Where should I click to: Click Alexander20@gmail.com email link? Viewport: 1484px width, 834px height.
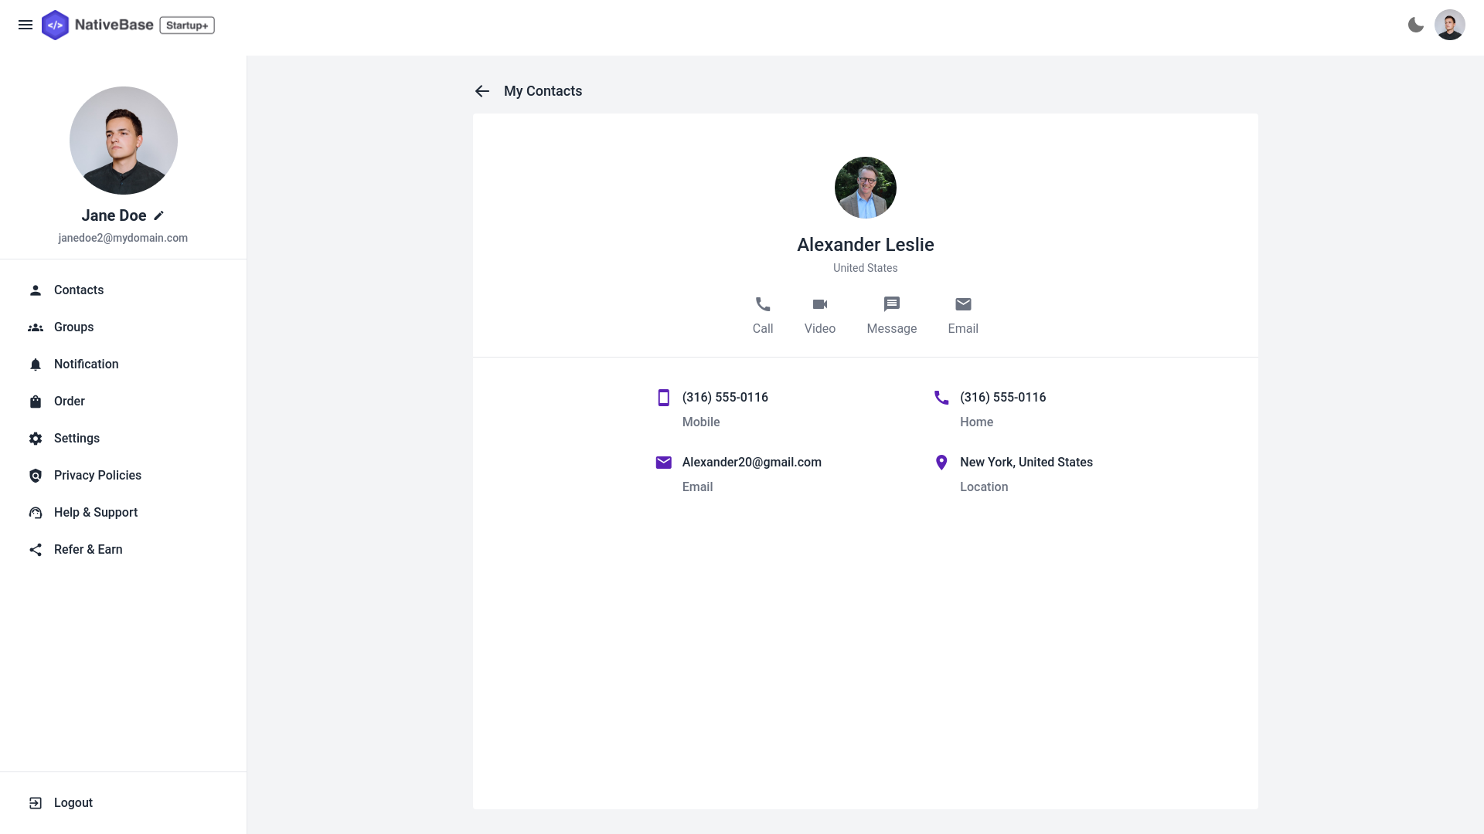[x=752, y=463]
